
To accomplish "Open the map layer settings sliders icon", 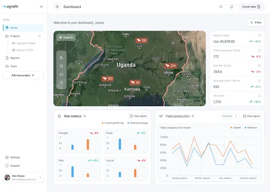I will [61, 83].
